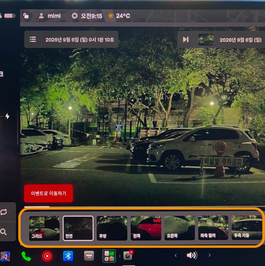Screen dimensions: 265x266
Task: Click the 이벤트로 이동하기 button
Action: (48, 193)
